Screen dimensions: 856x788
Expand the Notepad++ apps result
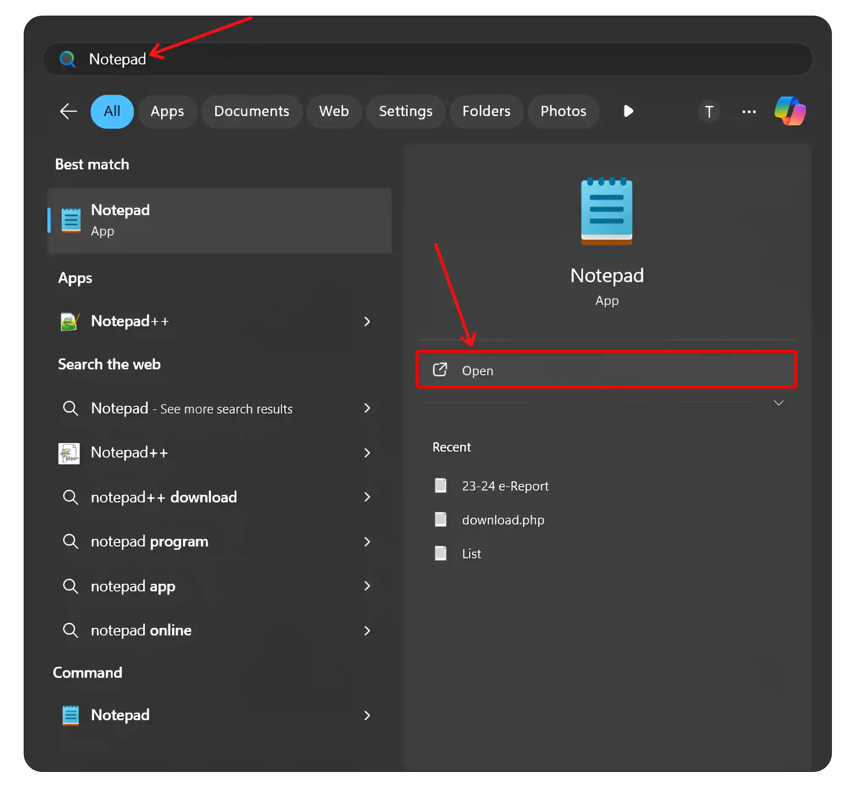coord(368,321)
